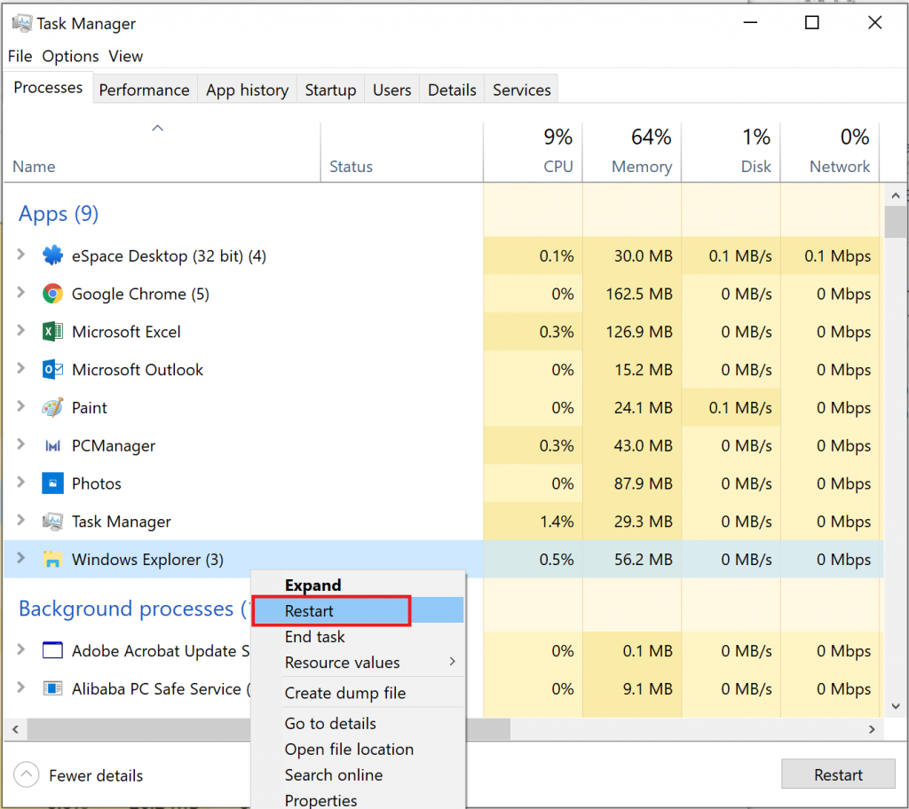Switch to the Services tab

[522, 90]
